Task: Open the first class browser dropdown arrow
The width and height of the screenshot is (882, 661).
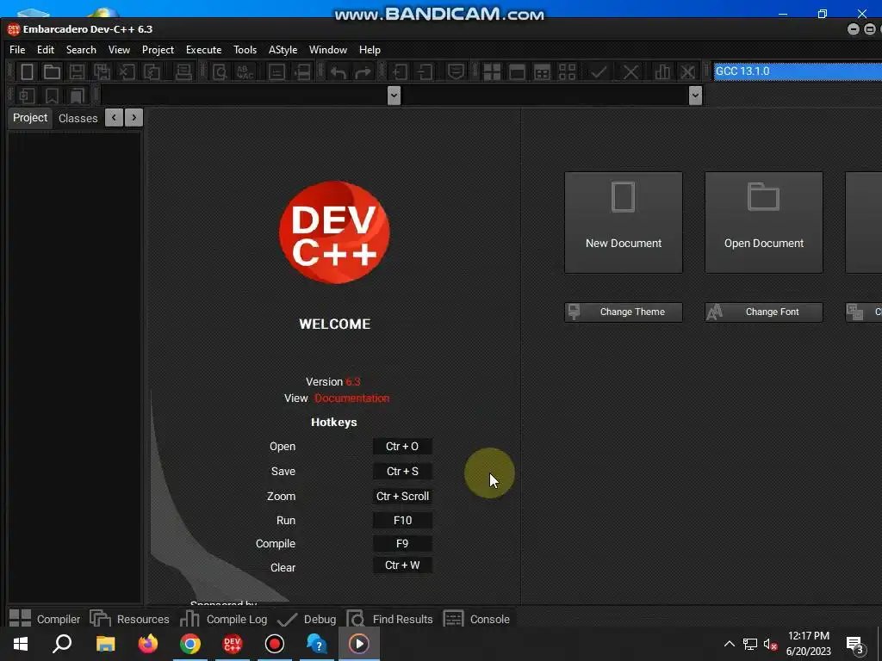Action: [x=394, y=96]
